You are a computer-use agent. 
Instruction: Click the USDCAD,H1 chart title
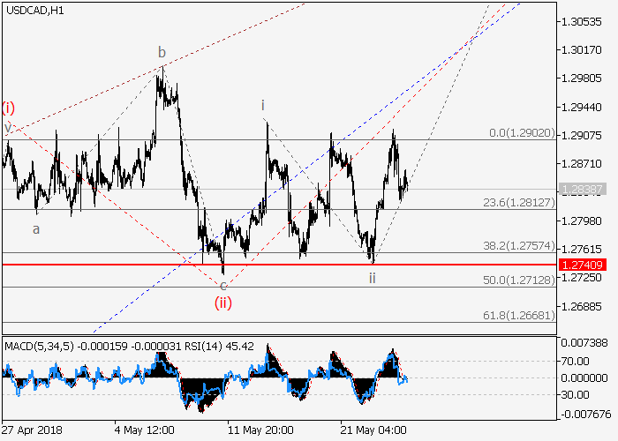tap(34, 11)
